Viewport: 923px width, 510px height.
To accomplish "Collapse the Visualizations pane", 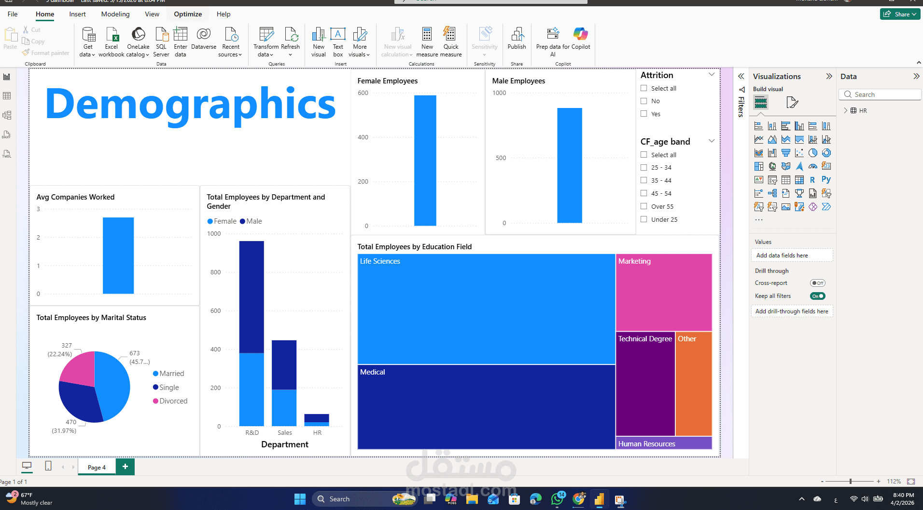I will [829, 76].
